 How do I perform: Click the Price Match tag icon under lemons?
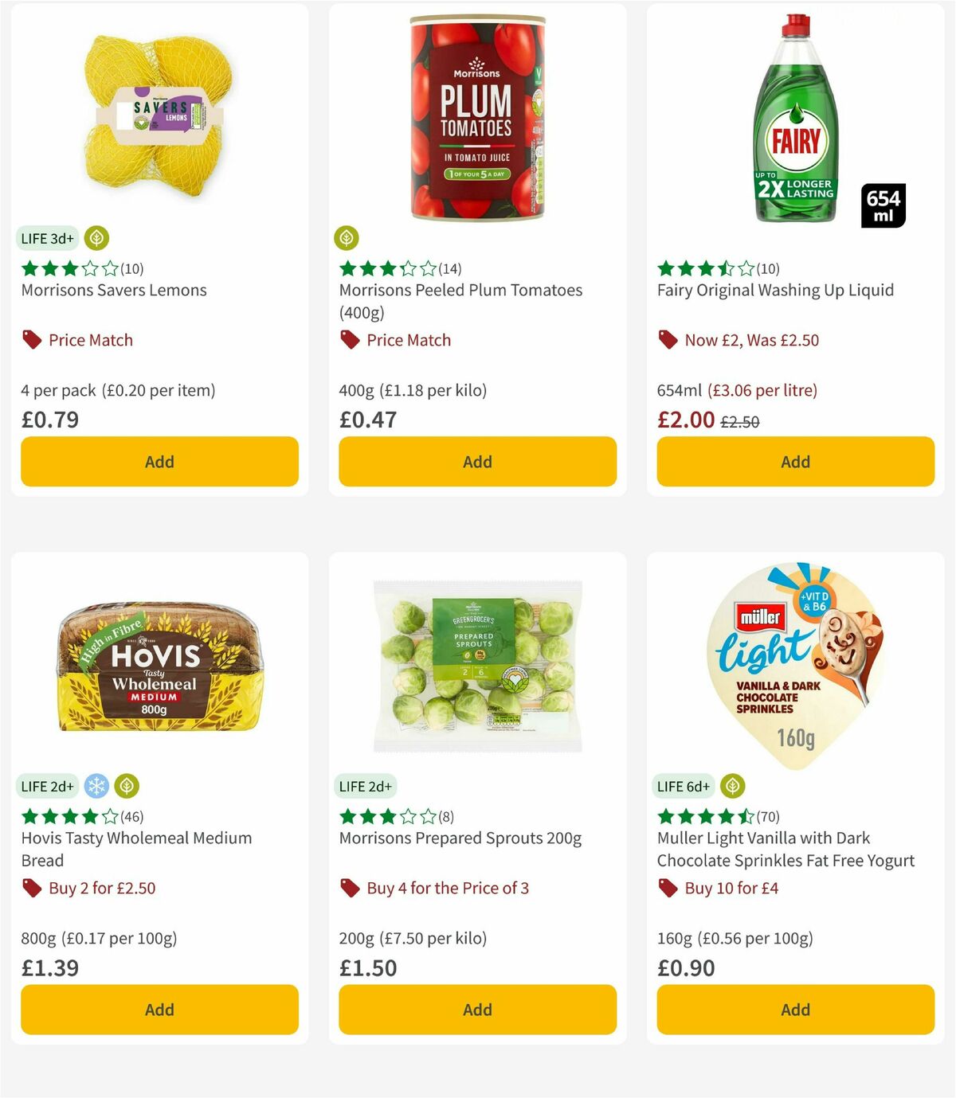pos(32,339)
